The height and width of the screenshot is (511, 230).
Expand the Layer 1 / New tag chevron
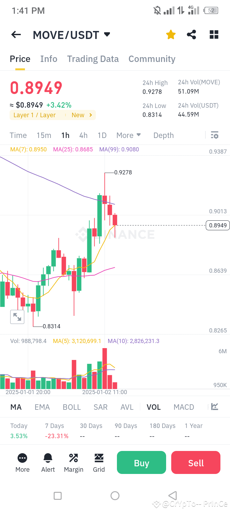click(x=91, y=115)
